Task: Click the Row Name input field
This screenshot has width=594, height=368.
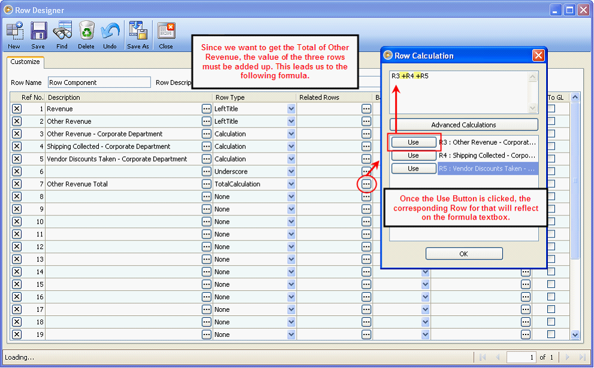Action: pos(99,83)
